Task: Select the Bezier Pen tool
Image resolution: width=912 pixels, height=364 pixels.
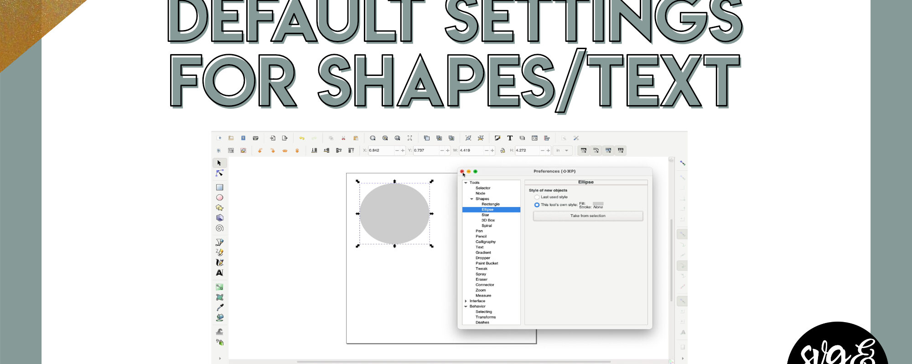Action: (x=219, y=242)
